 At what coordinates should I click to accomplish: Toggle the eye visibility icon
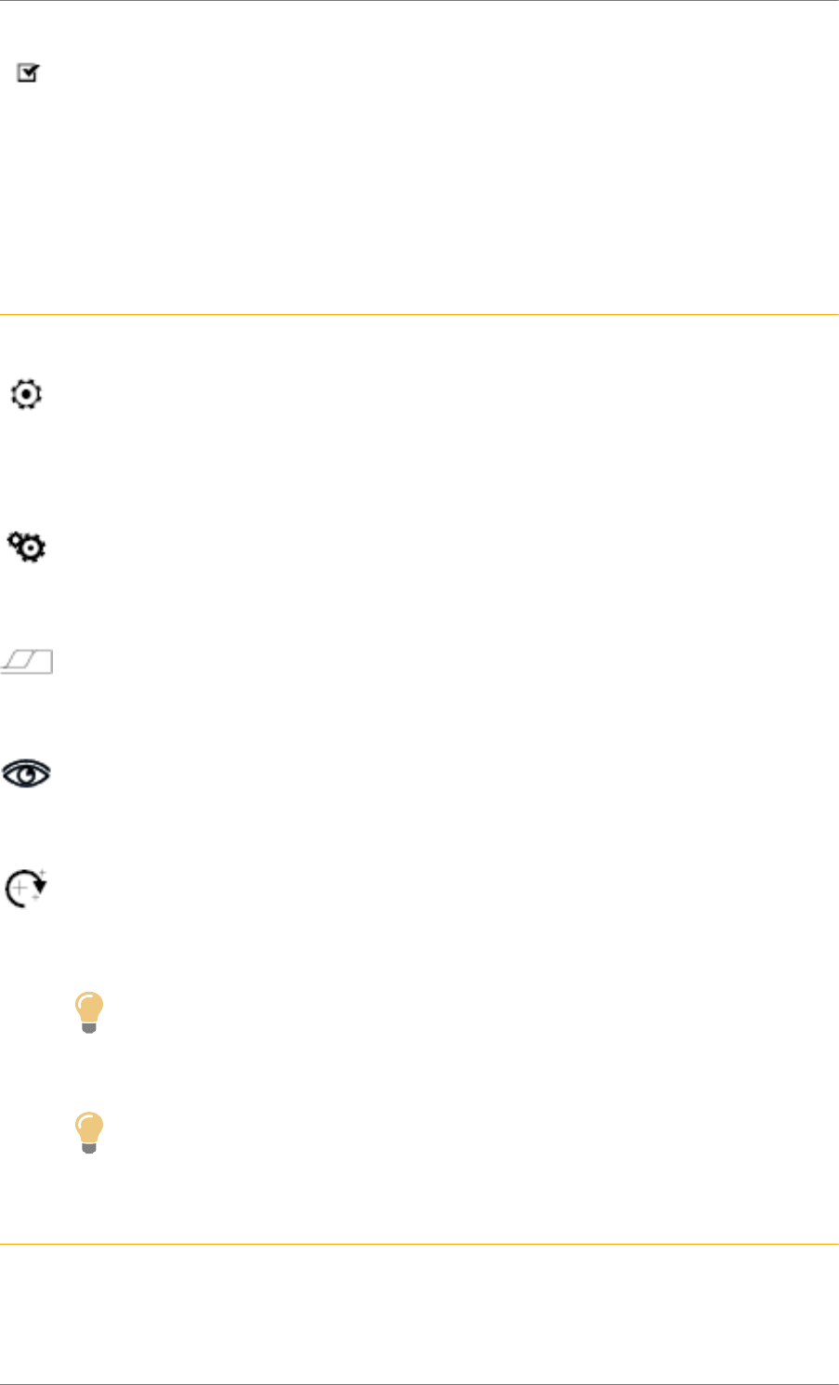[27, 773]
